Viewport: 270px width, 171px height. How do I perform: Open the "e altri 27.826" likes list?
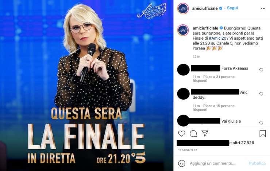pyautogui.click(x=242, y=143)
